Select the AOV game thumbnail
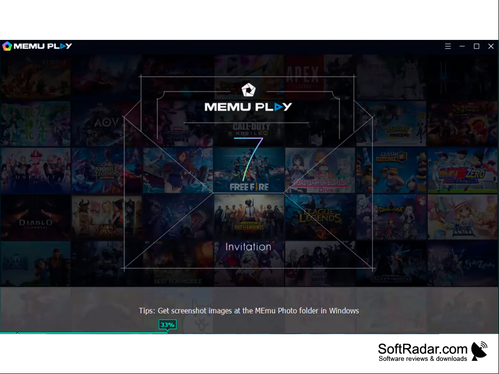 pos(107,124)
